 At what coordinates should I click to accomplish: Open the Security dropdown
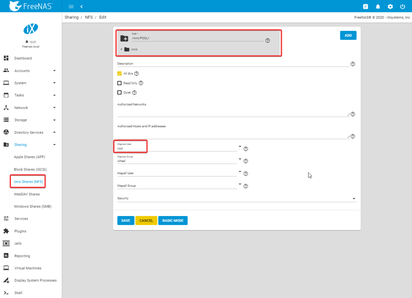click(x=354, y=198)
